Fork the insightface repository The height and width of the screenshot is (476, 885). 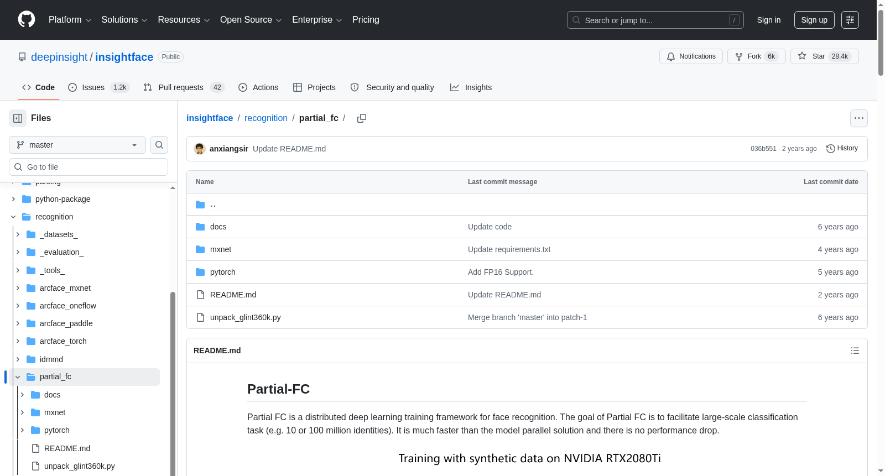click(x=756, y=56)
